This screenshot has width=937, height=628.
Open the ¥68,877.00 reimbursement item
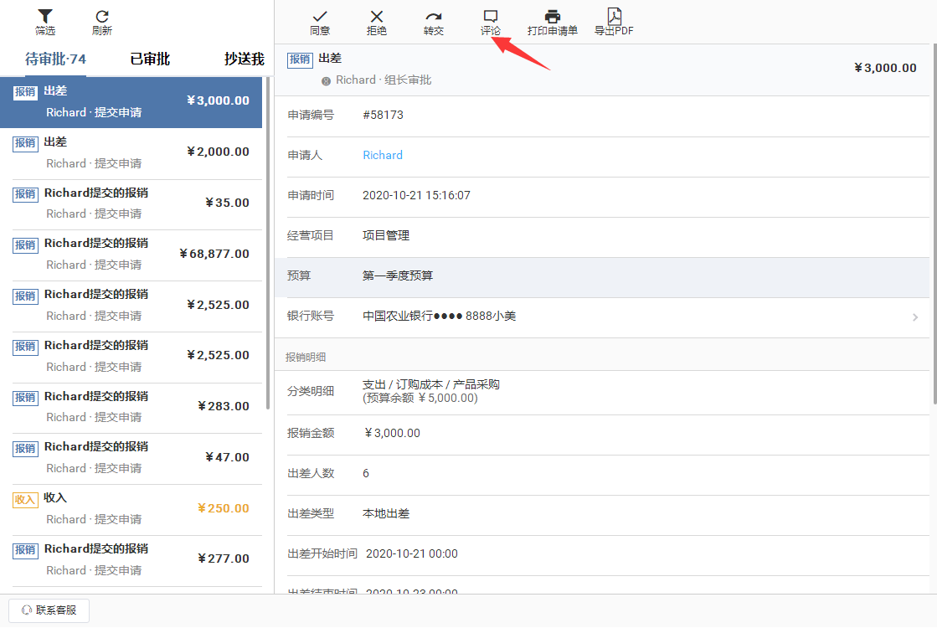point(131,255)
